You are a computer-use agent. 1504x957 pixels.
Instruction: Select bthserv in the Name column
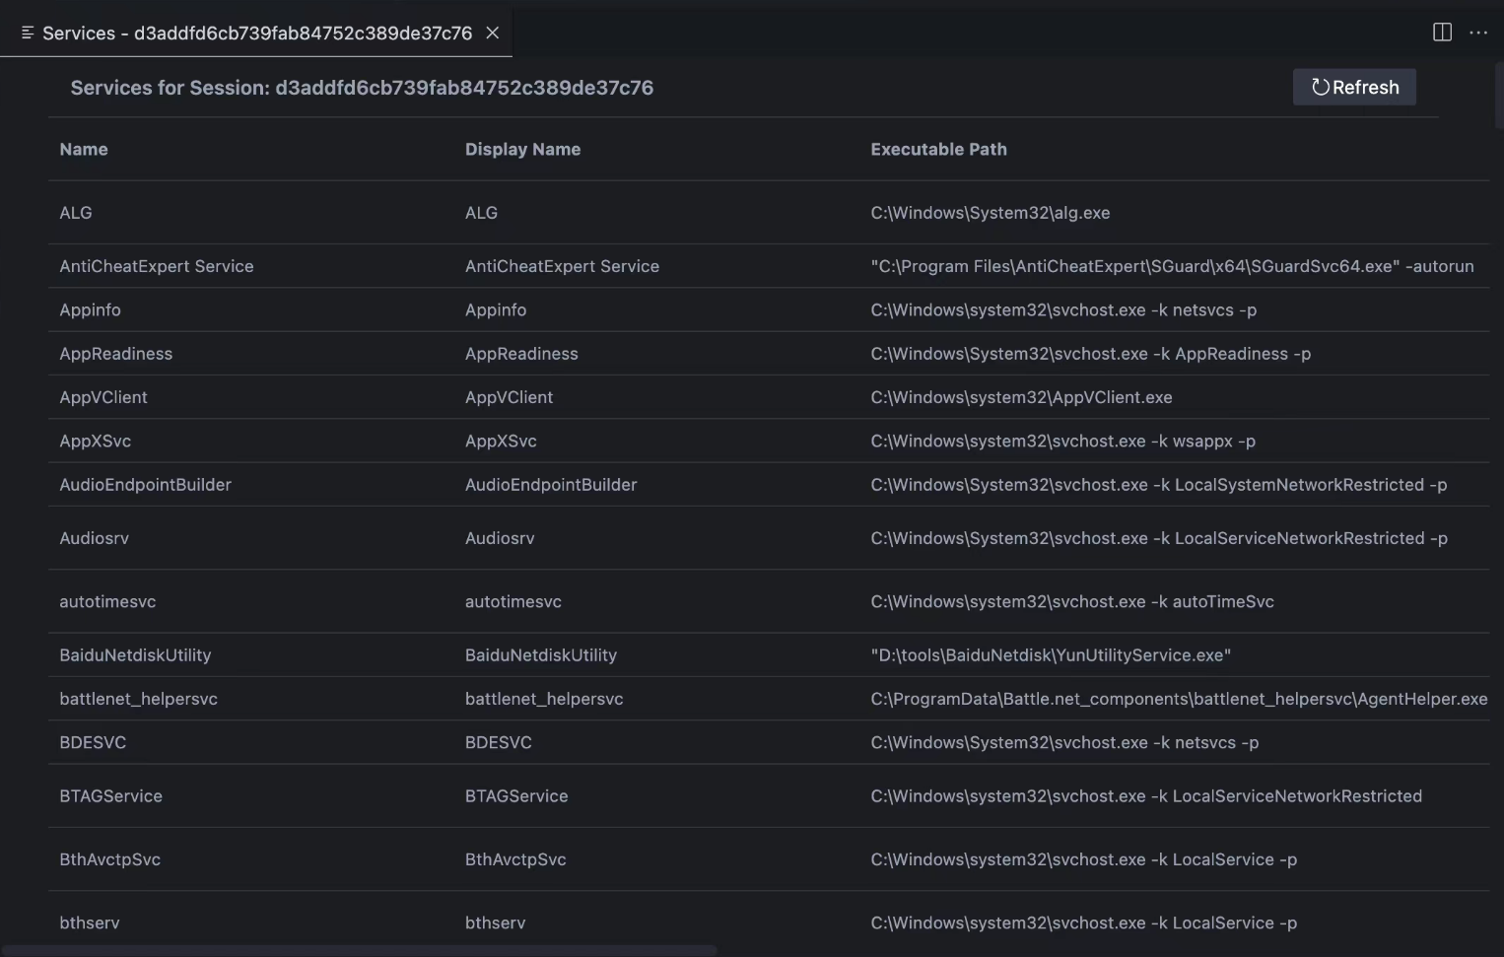click(x=89, y=923)
